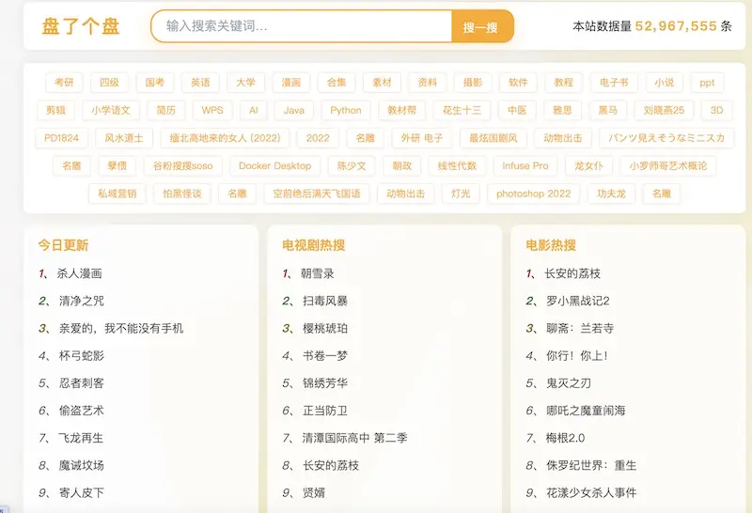Click 聊斋：兰若寺 movie entry
The height and width of the screenshot is (513, 752).
click(580, 328)
